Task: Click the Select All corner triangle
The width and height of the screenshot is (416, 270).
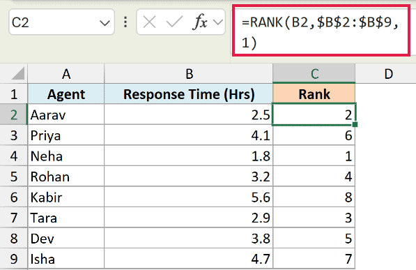Action: pyautogui.click(x=18, y=74)
